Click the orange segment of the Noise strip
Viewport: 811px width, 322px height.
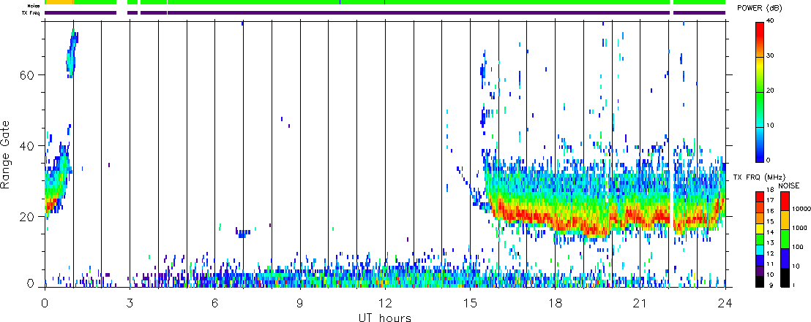point(59,3)
